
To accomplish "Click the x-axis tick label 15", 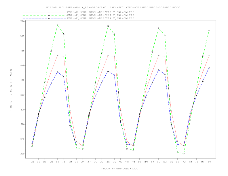I will coord(64,162).
